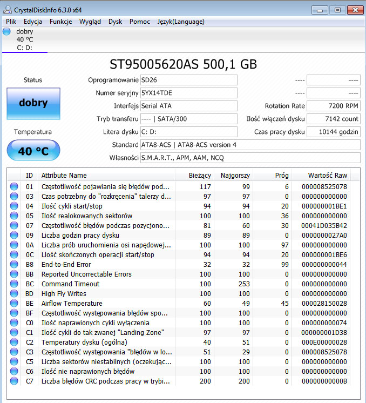Click the Interfejs field Serial ATA

pyautogui.click(x=189, y=106)
